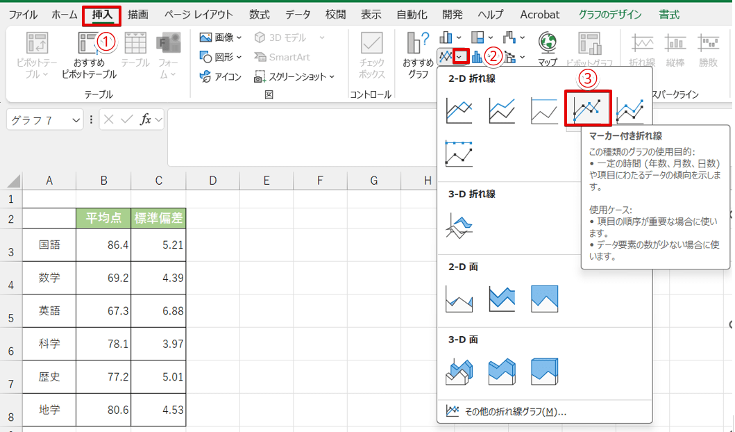This screenshot has width=735, height=432.
Task: Insert icons with the アイコン button
Action: tap(221, 76)
